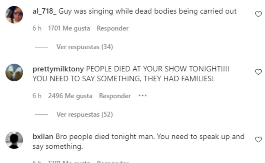Like the al_718_ comment with heart icon
This screenshot has width=265, height=163.
coord(258,14)
